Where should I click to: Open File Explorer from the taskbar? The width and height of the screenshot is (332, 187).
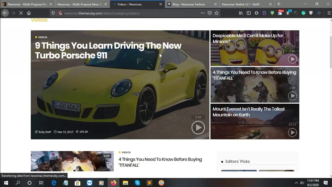(x=125, y=183)
